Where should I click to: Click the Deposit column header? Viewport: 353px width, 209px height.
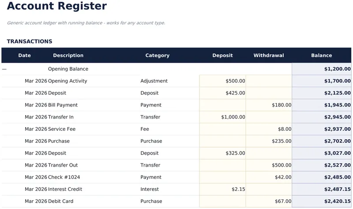(222, 56)
